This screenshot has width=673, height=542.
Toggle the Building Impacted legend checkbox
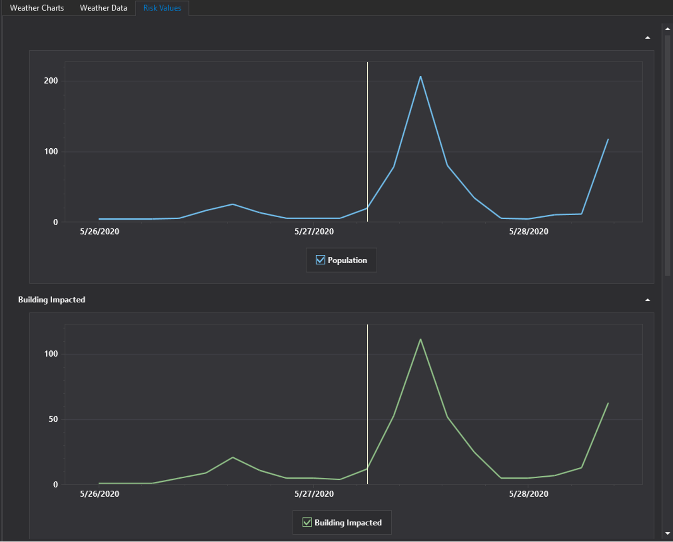pos(307,523)
